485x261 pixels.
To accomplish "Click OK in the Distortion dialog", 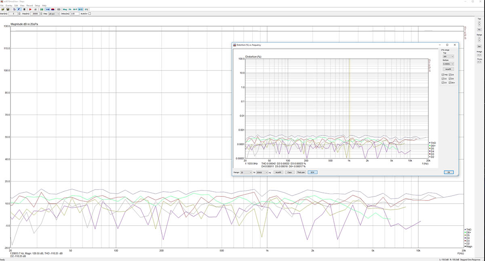I will coord(448,172).
